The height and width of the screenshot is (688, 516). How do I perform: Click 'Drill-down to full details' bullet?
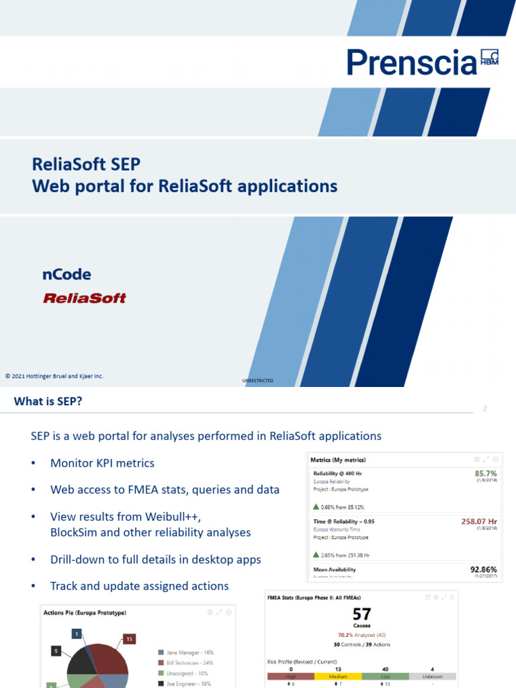(x=156, y=560)
